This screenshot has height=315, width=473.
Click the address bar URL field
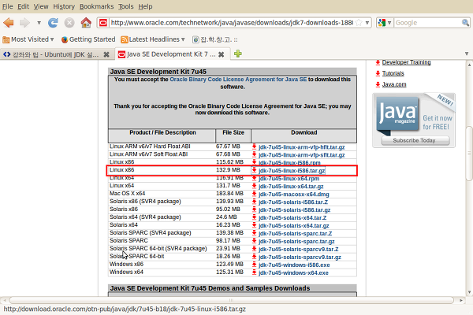tap(232, 23)
